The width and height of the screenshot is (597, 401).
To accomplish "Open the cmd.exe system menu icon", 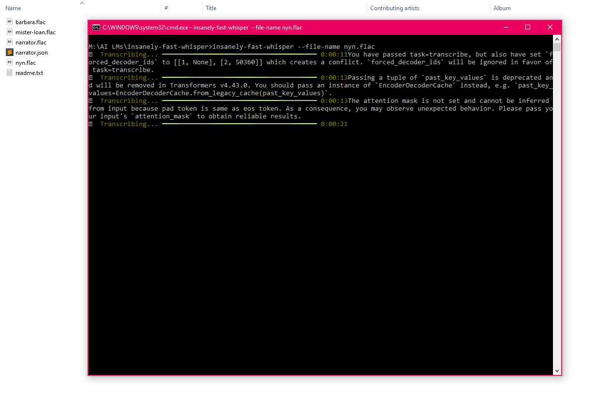I will coord(96,28).
